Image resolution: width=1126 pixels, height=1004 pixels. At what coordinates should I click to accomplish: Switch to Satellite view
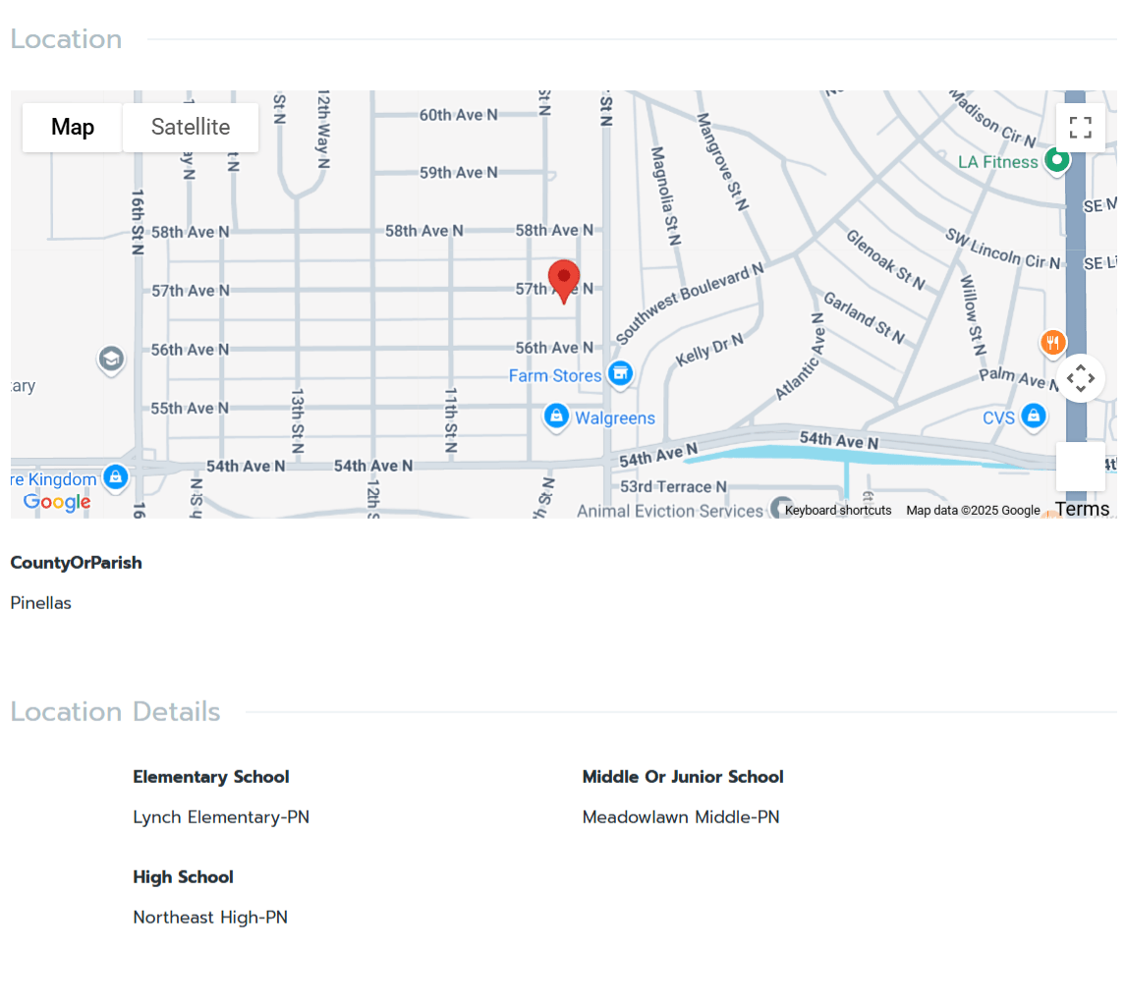coord(191,128)
